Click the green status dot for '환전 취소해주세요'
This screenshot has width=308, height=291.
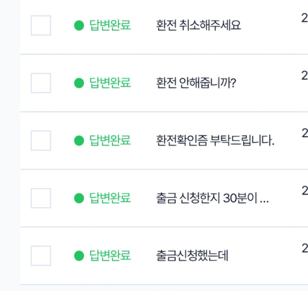pos(79,25)
